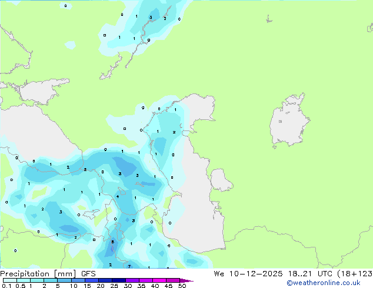
Task: Click the 'Precipitation [mm]' title text
Action: pos(38,274)
